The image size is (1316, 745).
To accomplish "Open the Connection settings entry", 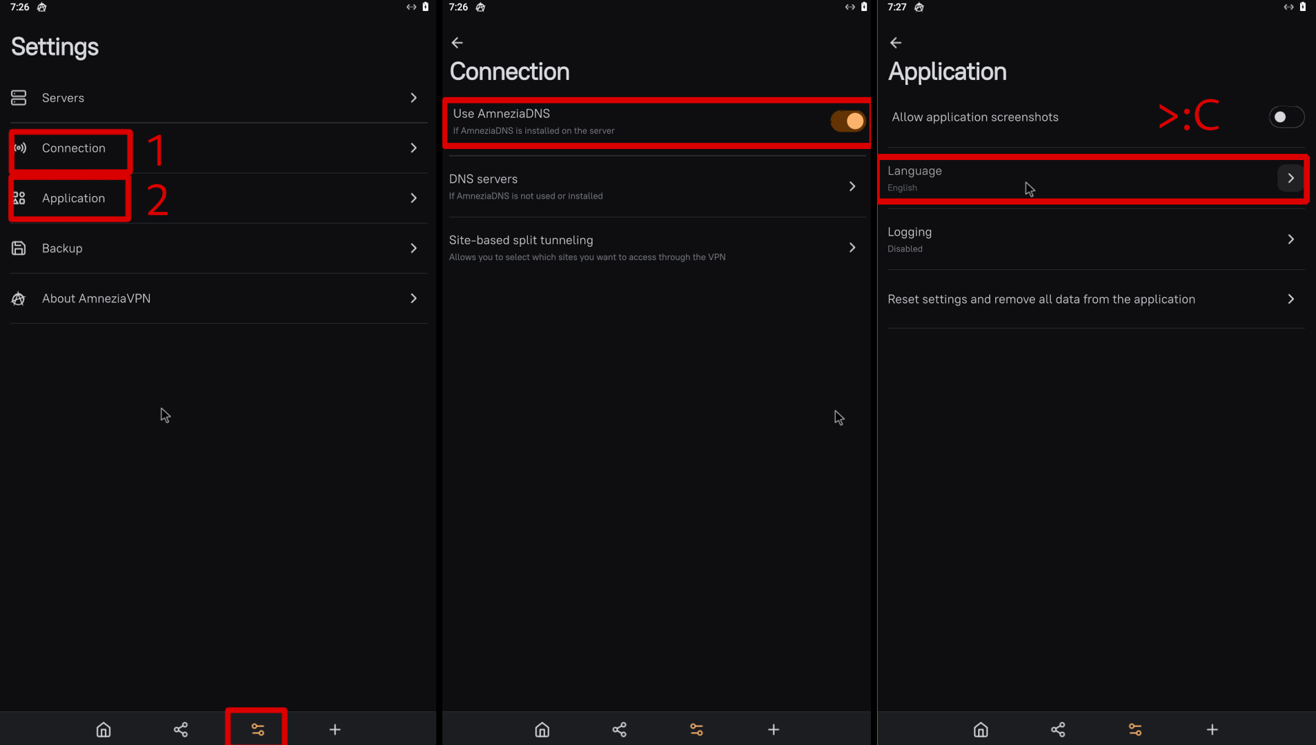I will pyautogui.click(x=73, y=148).
